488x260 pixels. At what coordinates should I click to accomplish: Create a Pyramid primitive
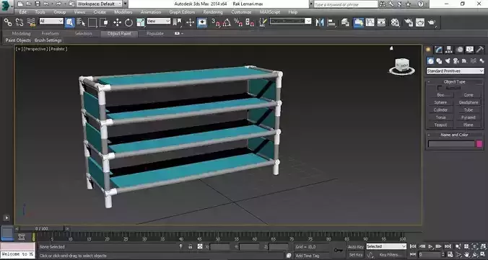point(468,117)
